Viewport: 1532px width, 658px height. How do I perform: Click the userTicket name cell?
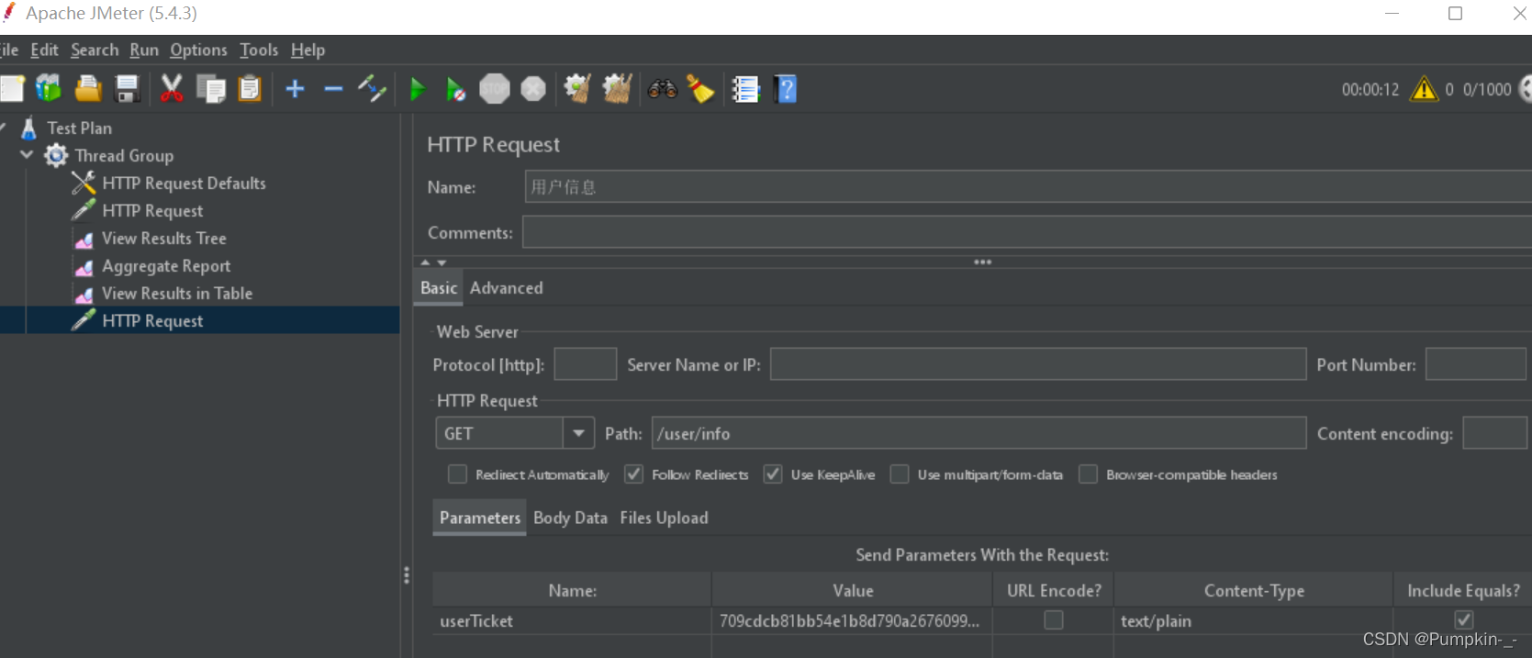tap(572, 620)
